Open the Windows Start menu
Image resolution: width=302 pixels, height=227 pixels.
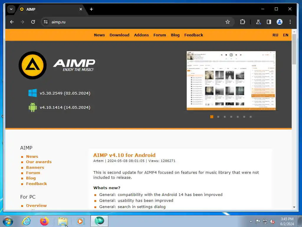pyautogui.click(x=8, y=221)
